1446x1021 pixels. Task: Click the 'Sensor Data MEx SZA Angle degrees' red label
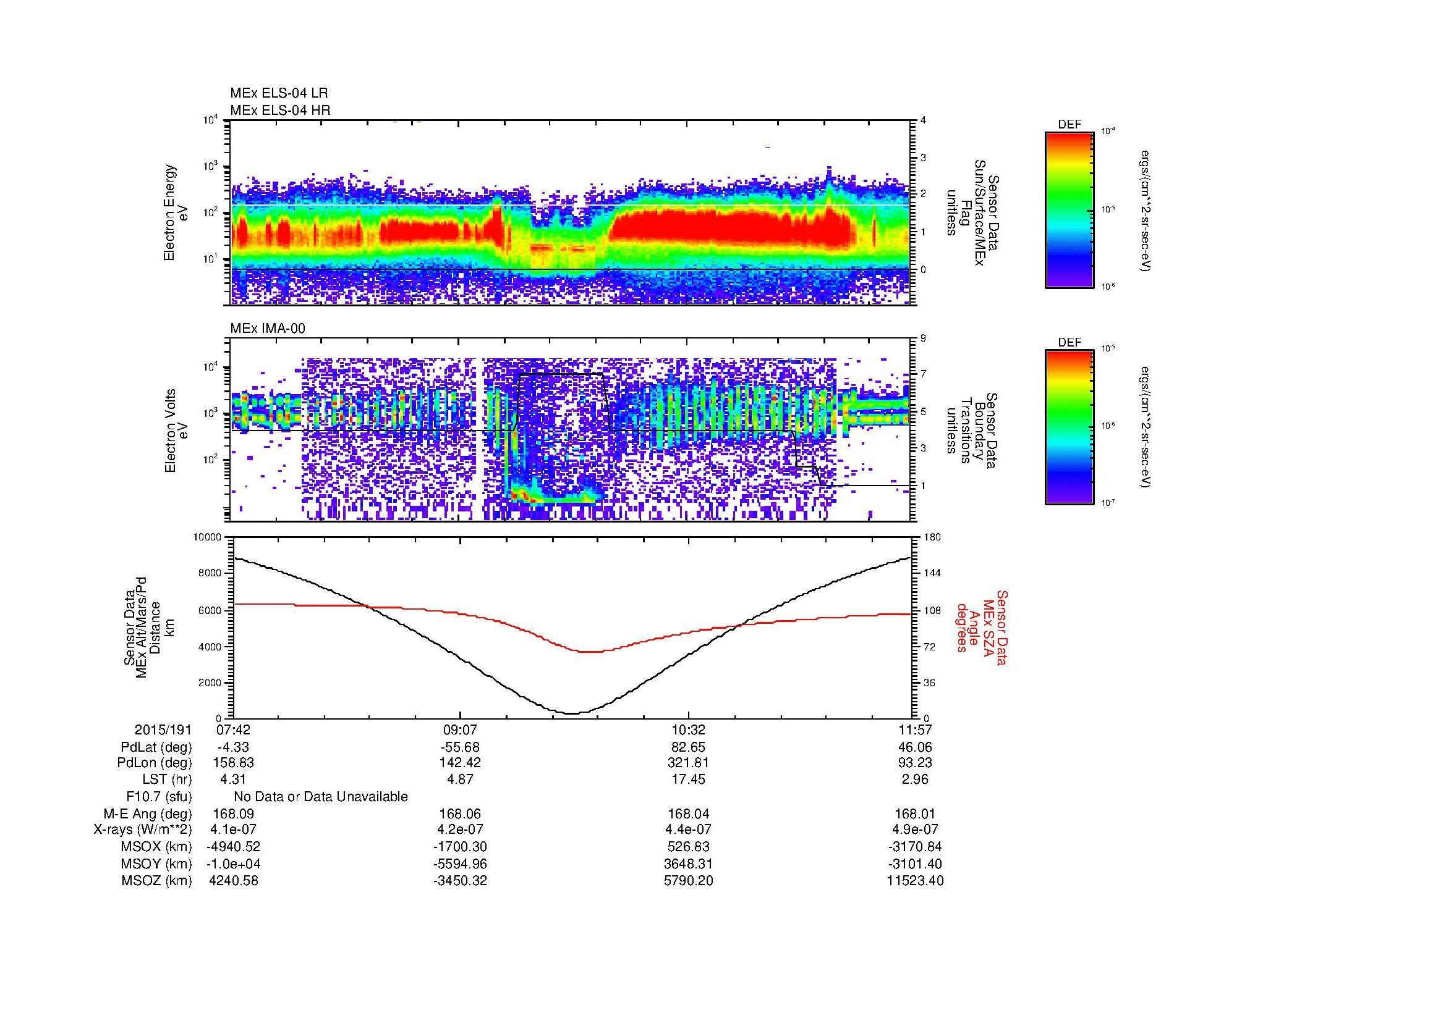point(981,627)
